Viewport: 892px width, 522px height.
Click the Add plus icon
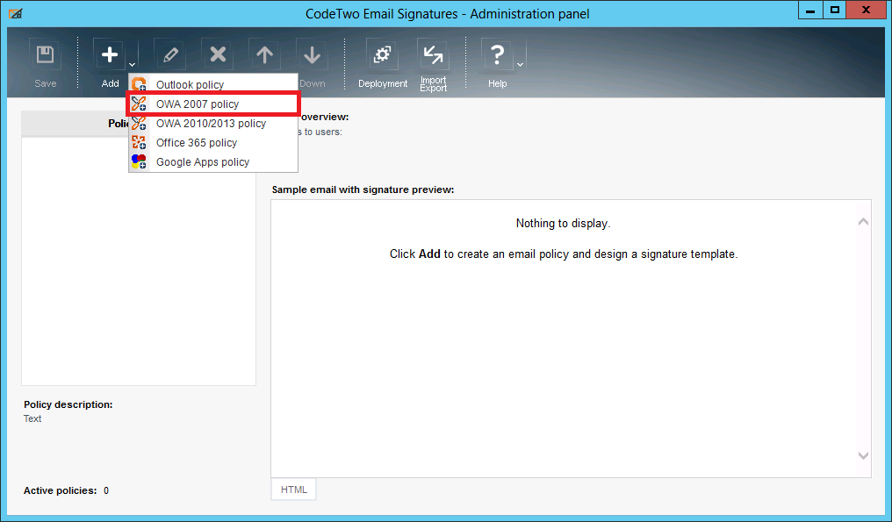[110, 55]
